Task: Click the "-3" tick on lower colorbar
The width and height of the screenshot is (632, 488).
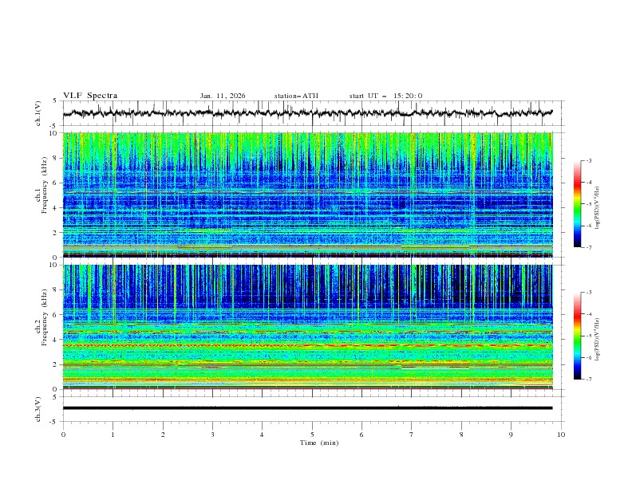Action: pos(589,293)
